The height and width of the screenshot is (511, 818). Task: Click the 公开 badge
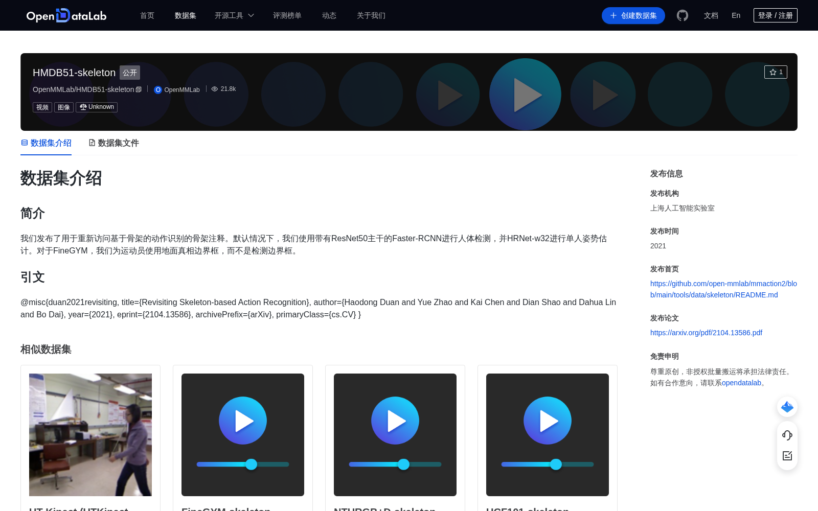click(130, 73)
